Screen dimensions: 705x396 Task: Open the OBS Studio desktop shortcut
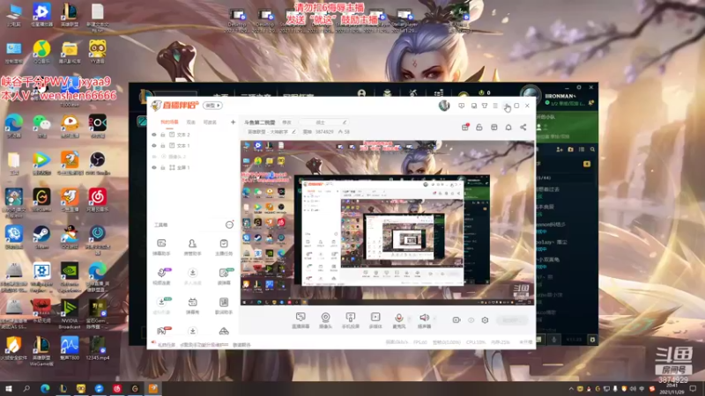click(97, 164)
